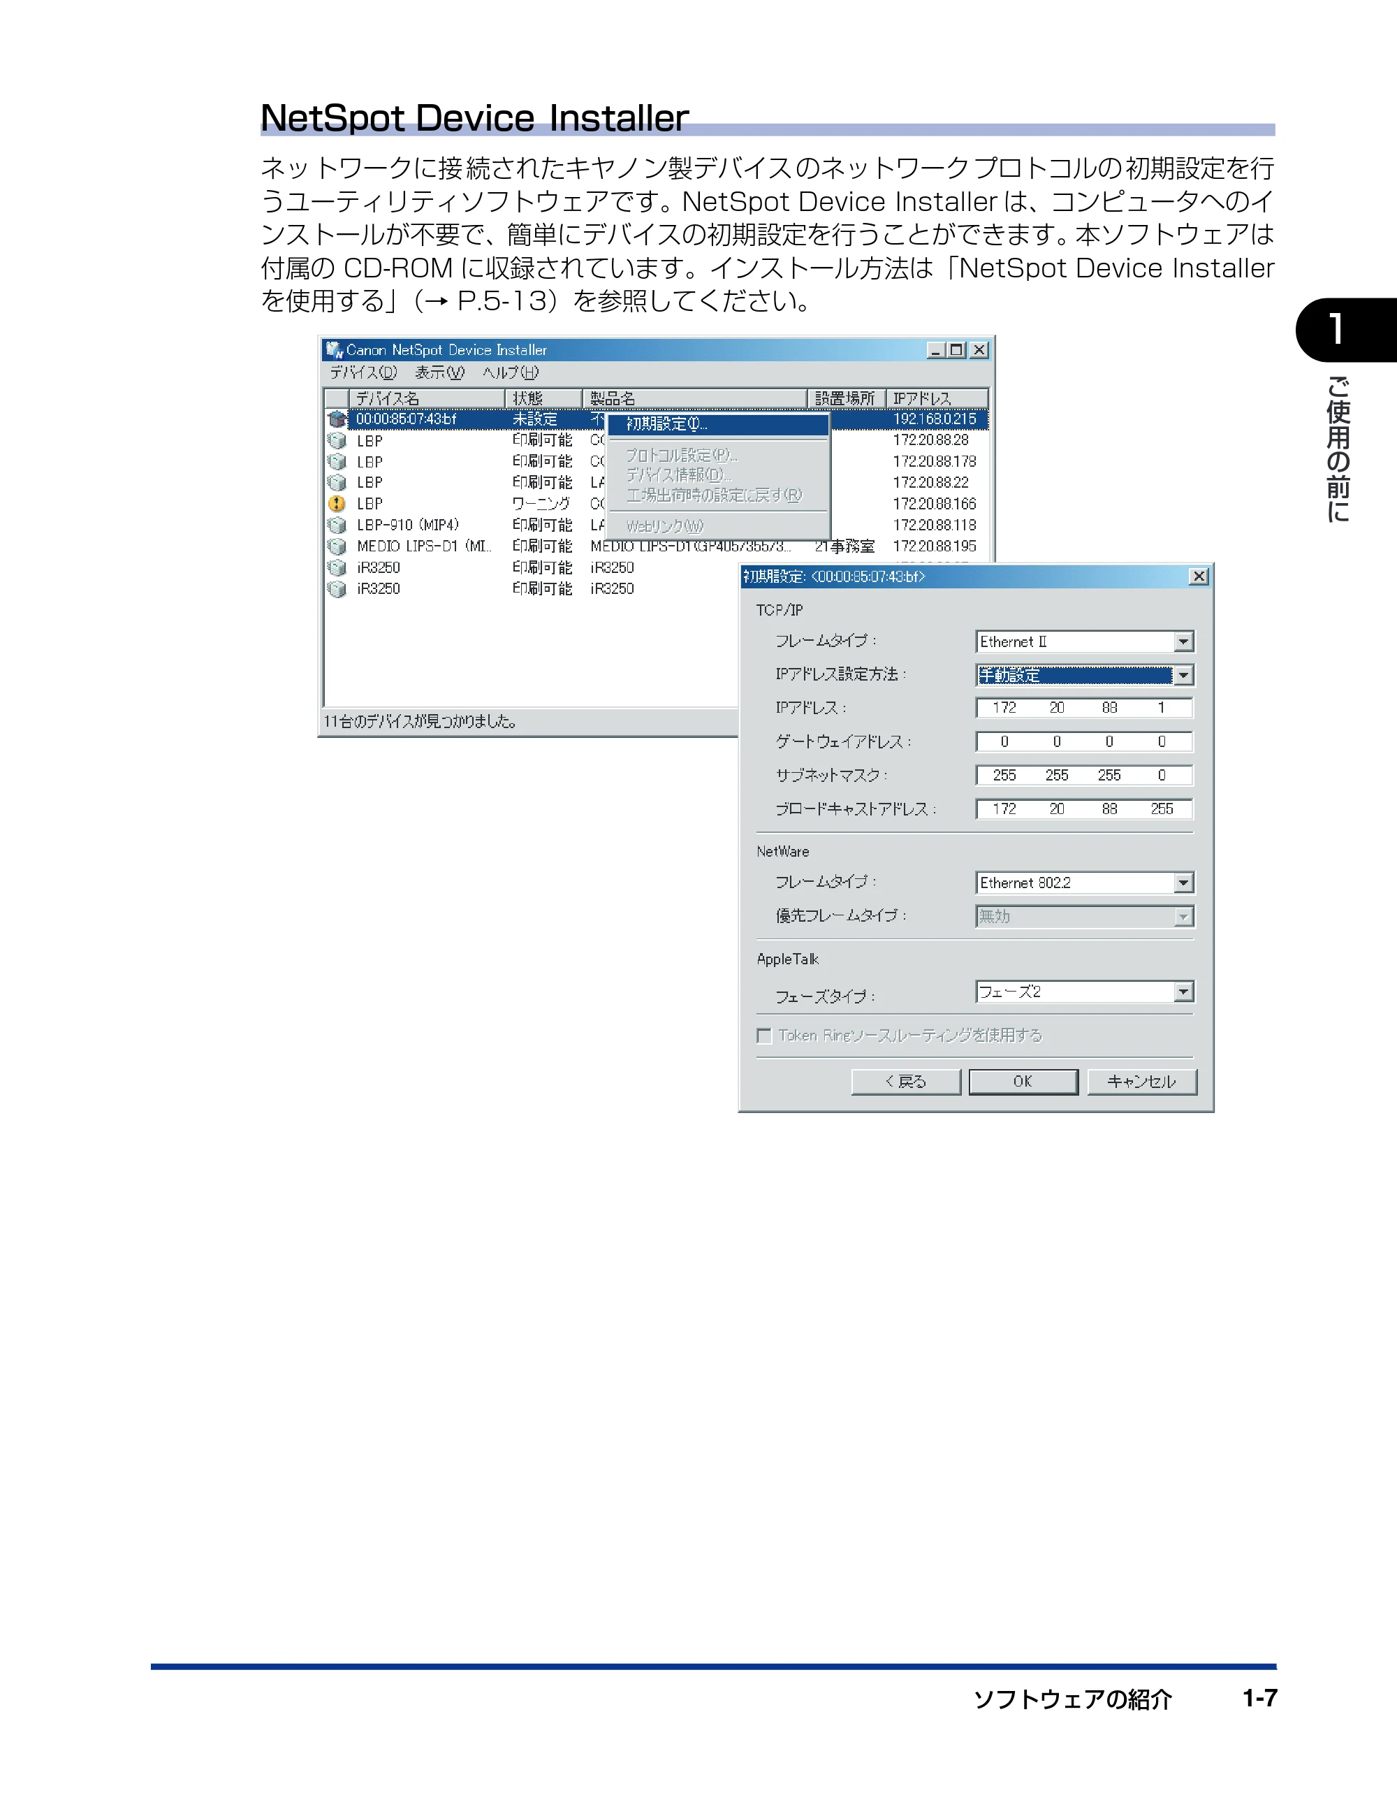
Task: Select 未設定 status cell
Action: [x=534, y=419]
